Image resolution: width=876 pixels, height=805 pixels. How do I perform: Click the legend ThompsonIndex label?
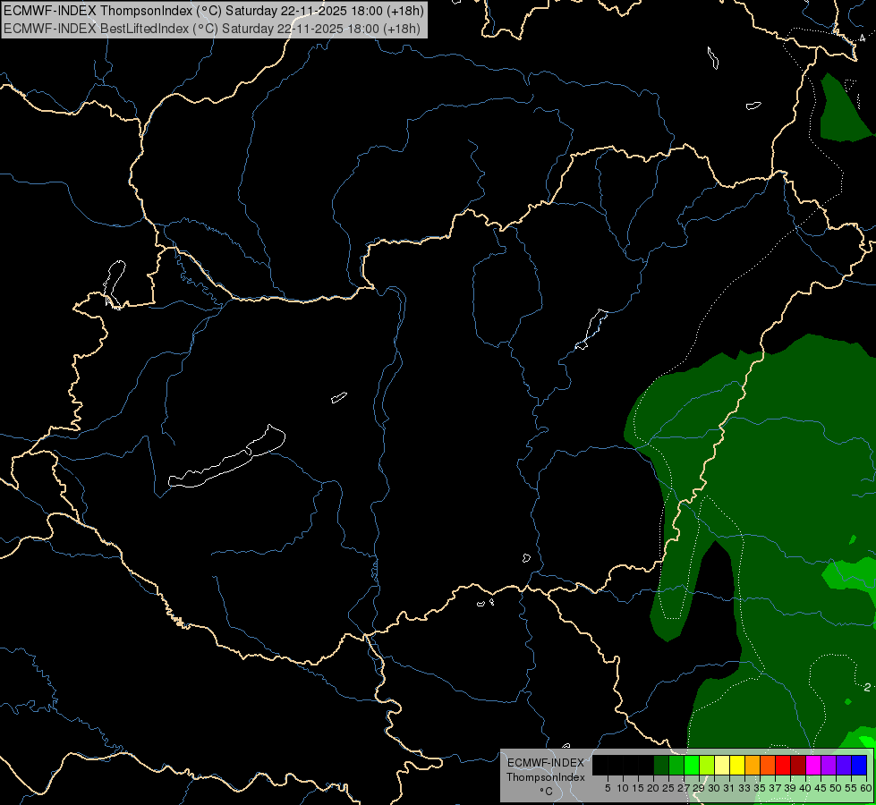click(x=546, y=777)
